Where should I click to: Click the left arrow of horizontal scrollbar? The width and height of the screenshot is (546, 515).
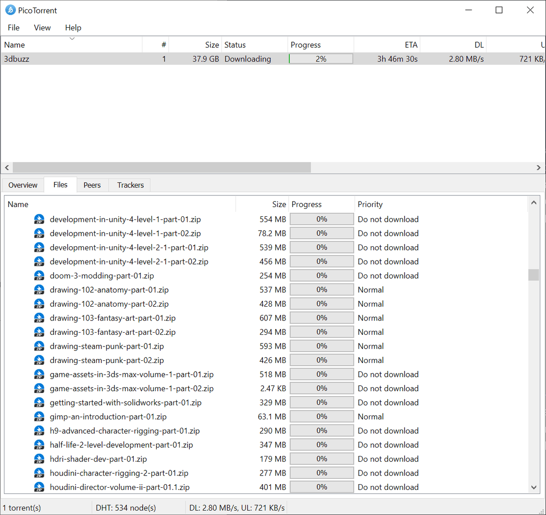coord(7,168)
